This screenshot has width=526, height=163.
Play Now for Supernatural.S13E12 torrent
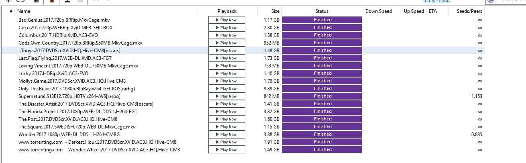(x=227, y=96)
